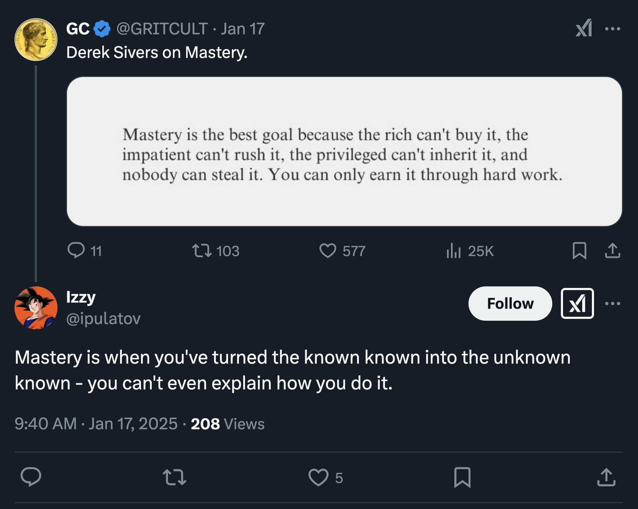This screenshot has width=638, height=509.
Task: Like GC's post with 577 likes
Action: click(x=328, y=251)
